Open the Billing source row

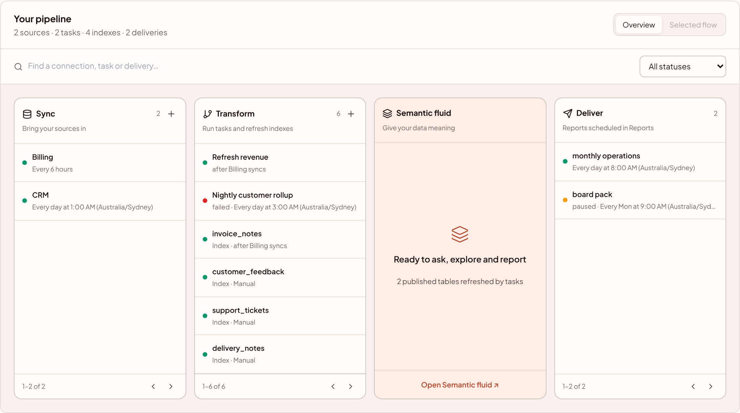100,163
